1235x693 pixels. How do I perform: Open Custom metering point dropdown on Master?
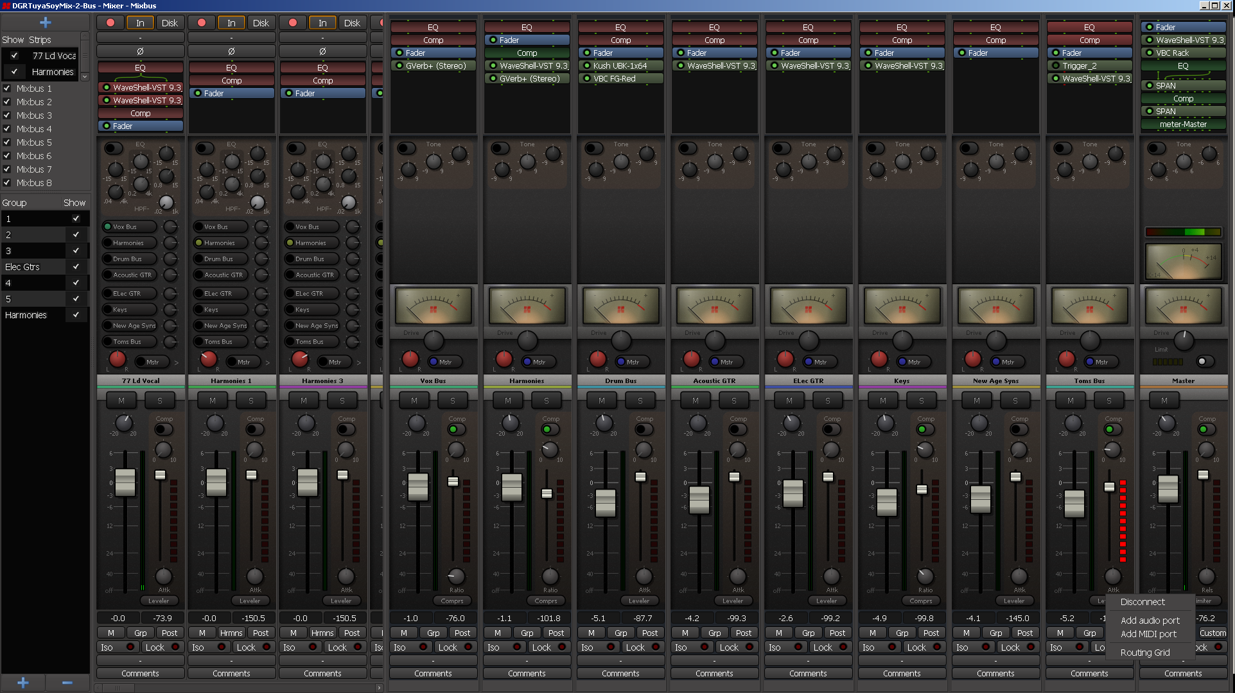tap(1212, 633)
